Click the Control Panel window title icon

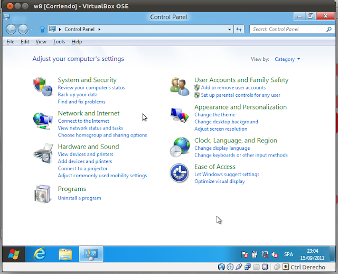[x=7, y=17]
